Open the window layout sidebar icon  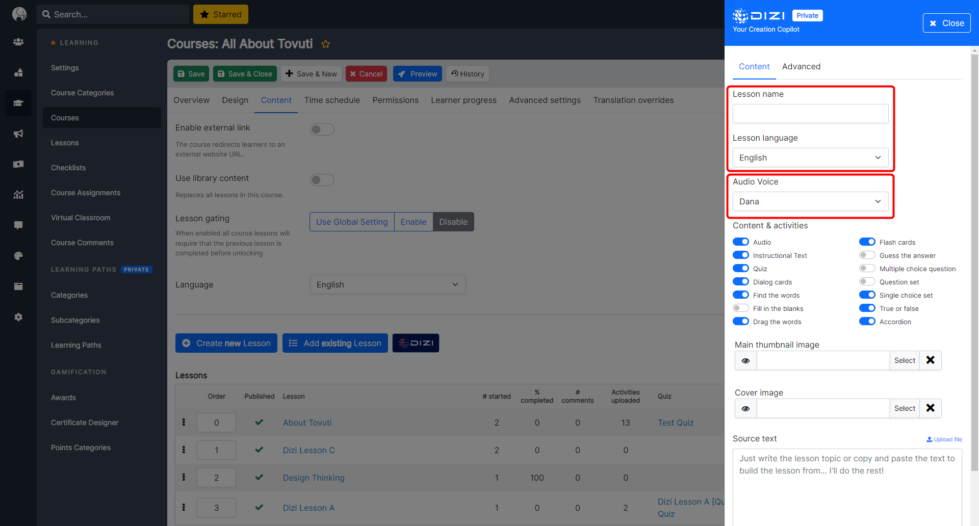pyautogui.click(x=18, y=286)
